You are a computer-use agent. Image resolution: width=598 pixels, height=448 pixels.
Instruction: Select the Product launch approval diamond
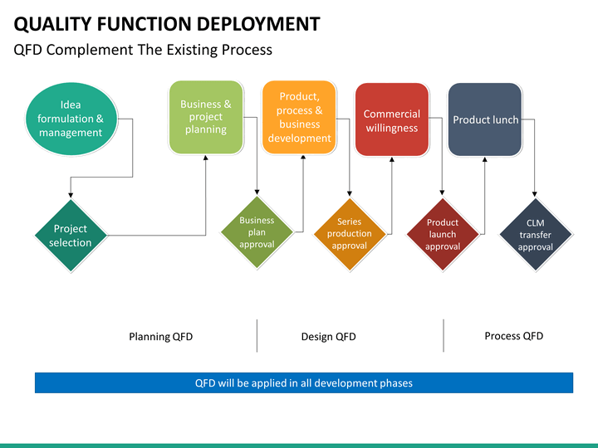coord(443,234)
